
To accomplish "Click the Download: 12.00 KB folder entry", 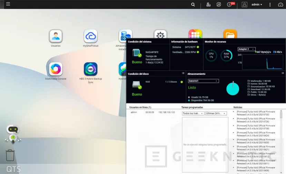I will pyautogui.click(x=259, y=89).
